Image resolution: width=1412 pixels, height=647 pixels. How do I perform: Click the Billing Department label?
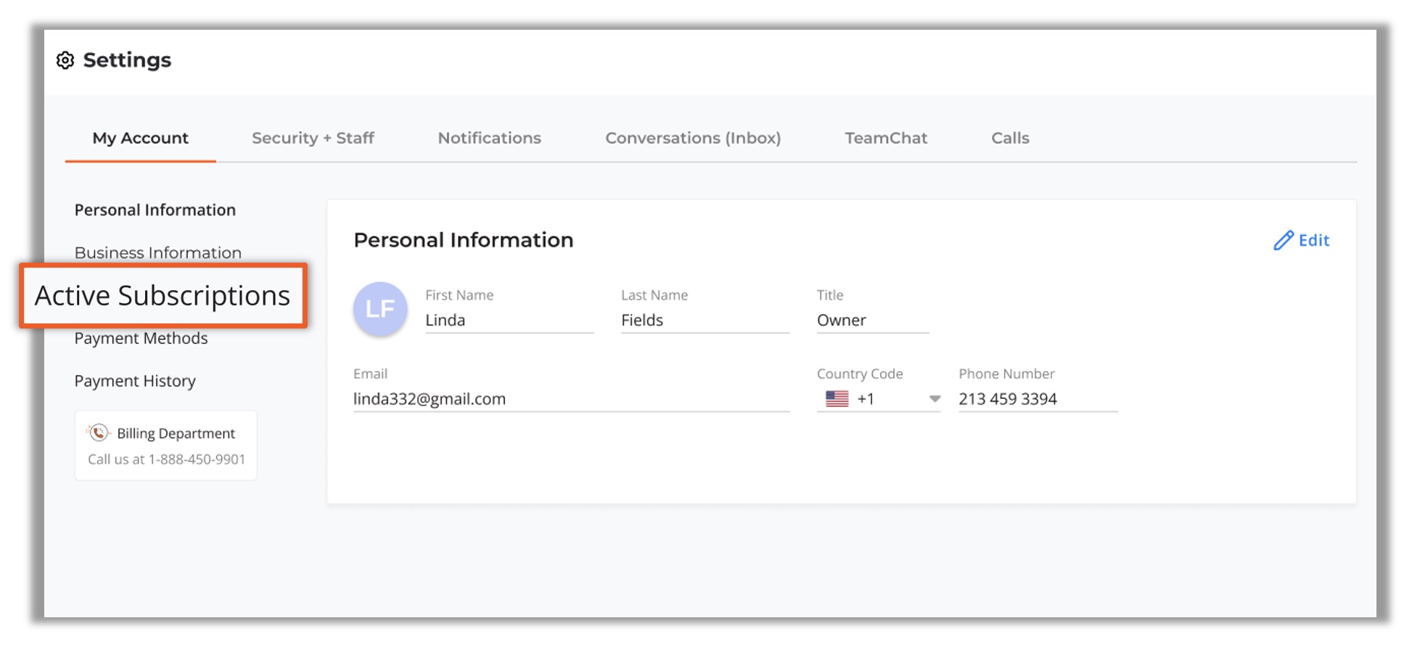coord(176,434)
